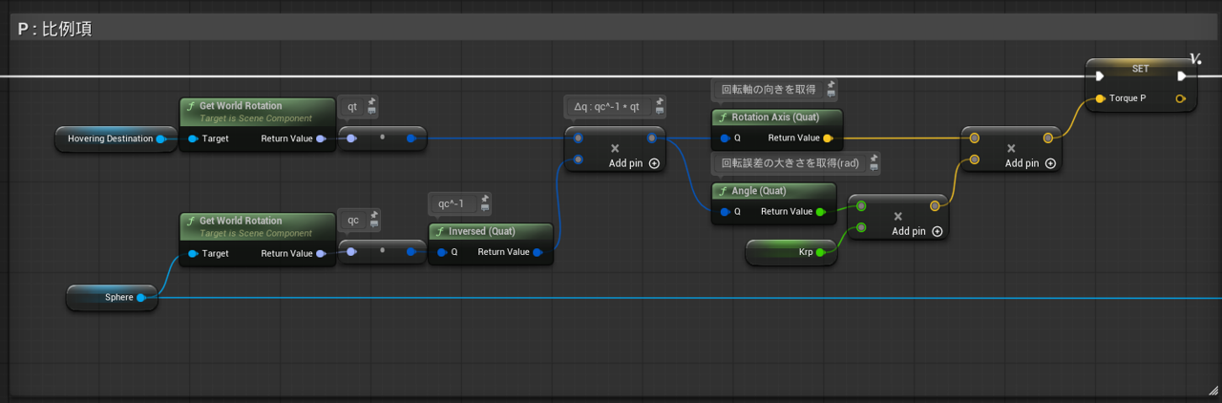This screenshot has width=1222, height=403.
Task: Toggle the pin on the qc^-1 comment bubble
Action: [485, 199]
